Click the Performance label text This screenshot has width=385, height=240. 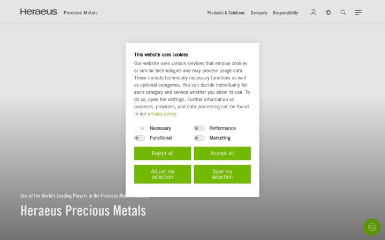tap(222, 129)
